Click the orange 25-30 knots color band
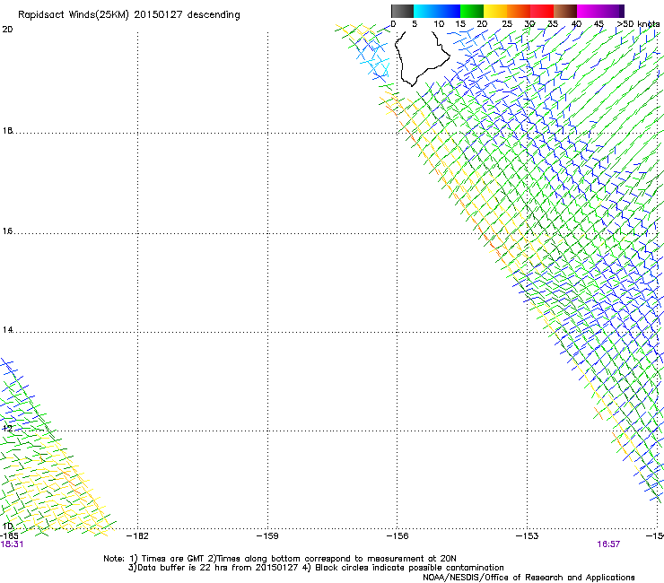This screenshot has height=583, width=664. pyautogui.click(x=519, y=11)
